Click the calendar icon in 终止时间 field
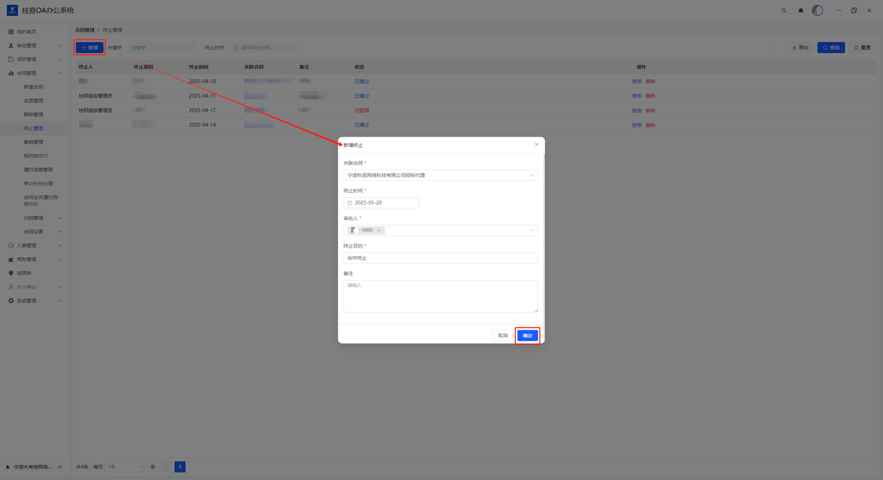This screenshot has height=480, width=883. click(x=350, y=203)
